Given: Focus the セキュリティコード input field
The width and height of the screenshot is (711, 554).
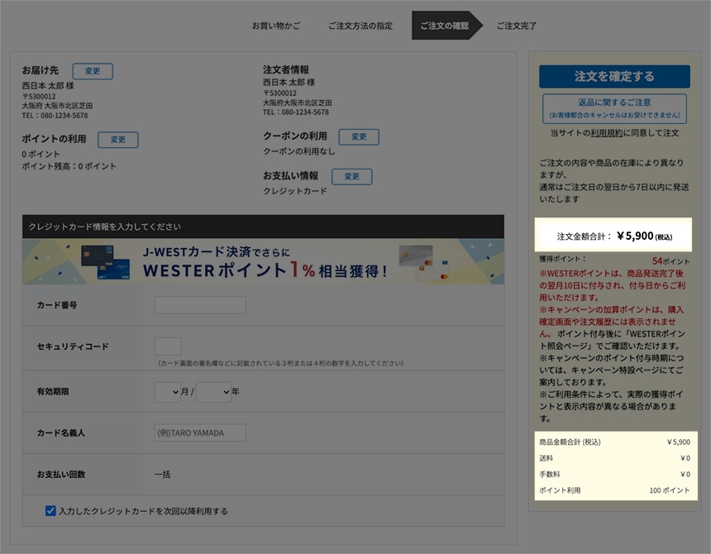Looking at the screenshot, I should [x=168, y=346].
